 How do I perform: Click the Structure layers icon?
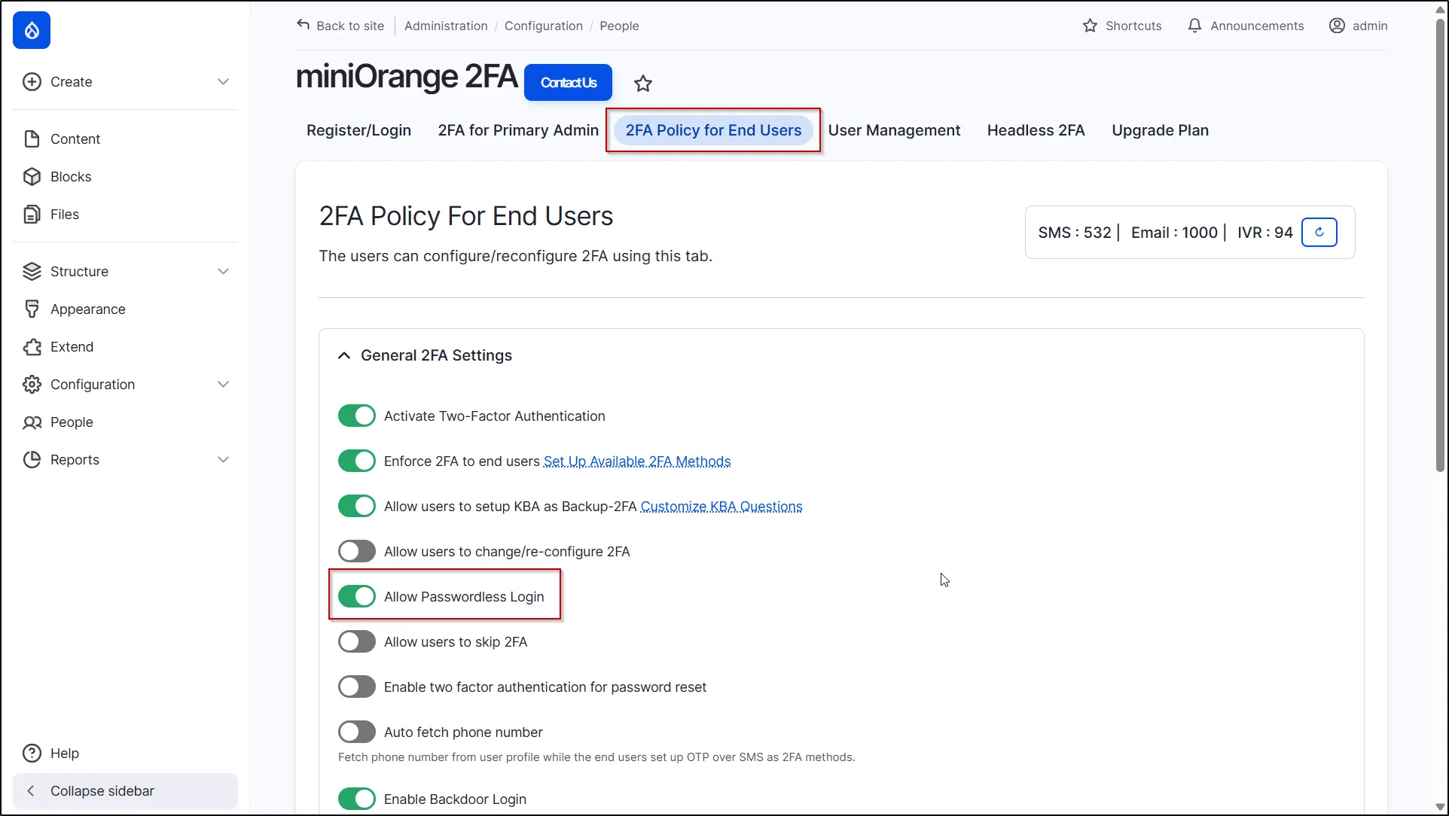coord(32,271)
